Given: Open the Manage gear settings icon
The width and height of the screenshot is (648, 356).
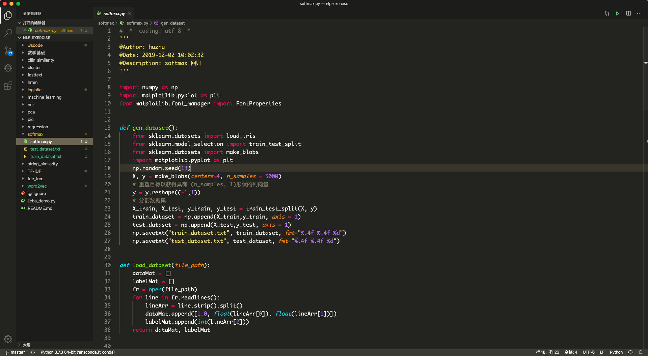Looking at the screenshot, I should [x=8, y=339].
